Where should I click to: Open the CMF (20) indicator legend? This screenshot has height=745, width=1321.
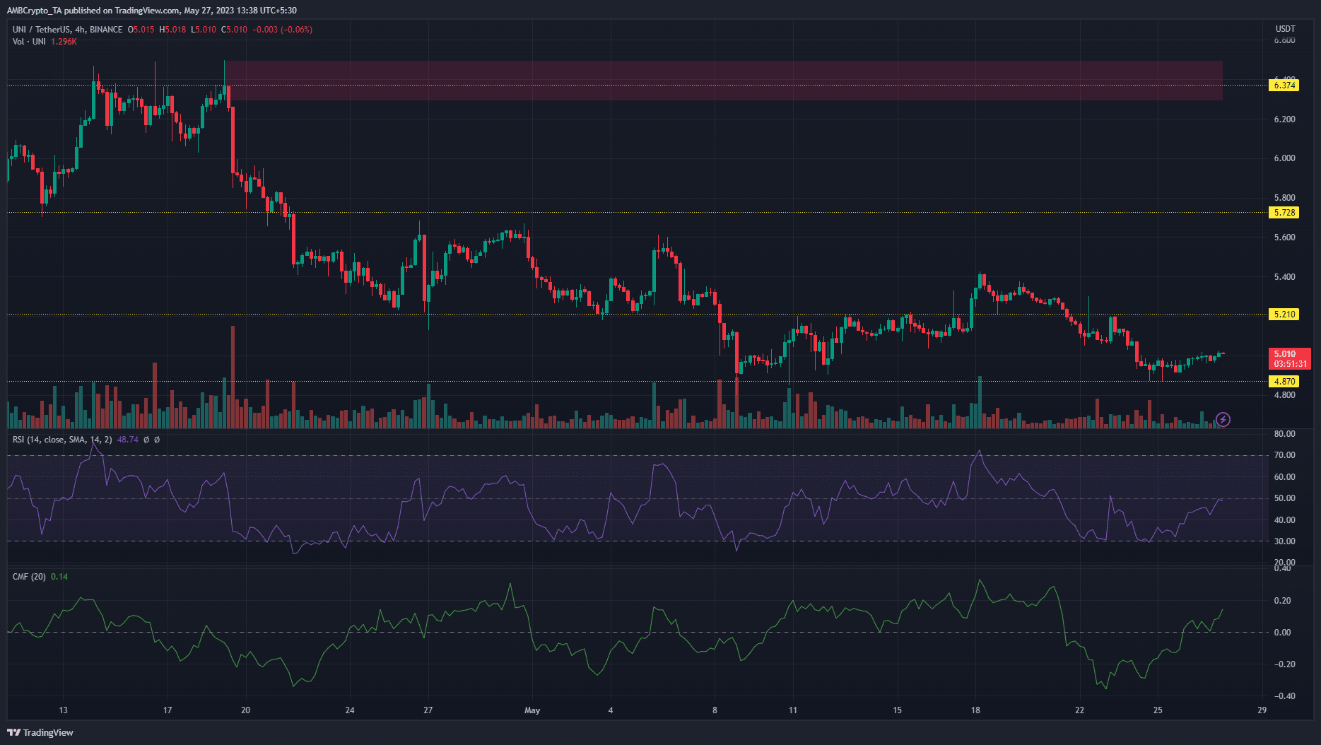(x=29, y=577)
